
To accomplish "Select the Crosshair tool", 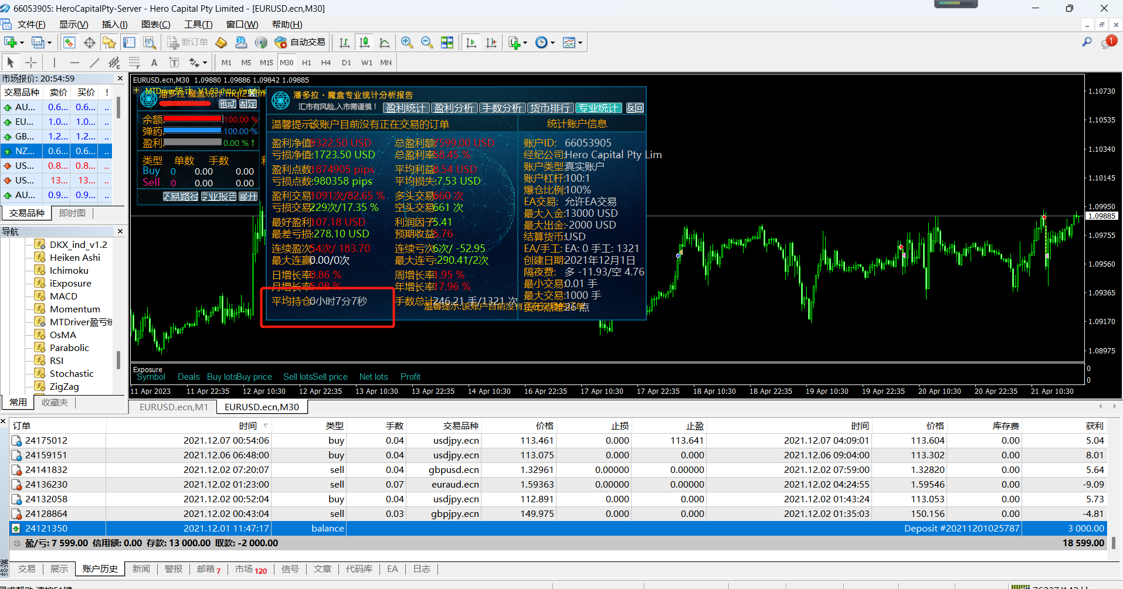I will click(x=31, y=62).
